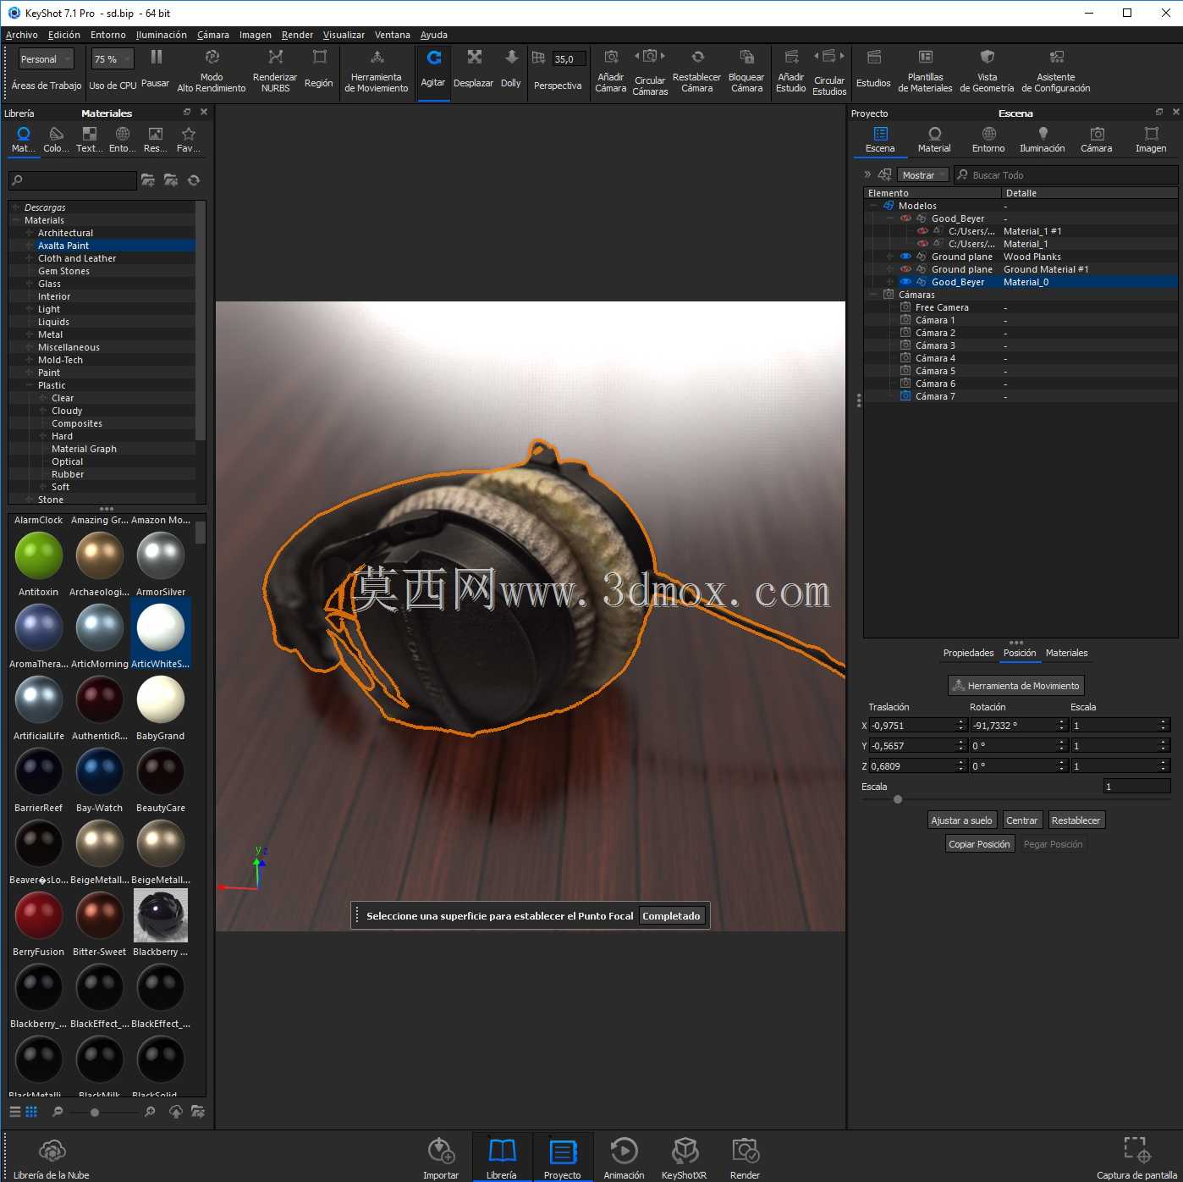
Task: Switch to the Entorno tab in Proyecto
Action: 988,140
